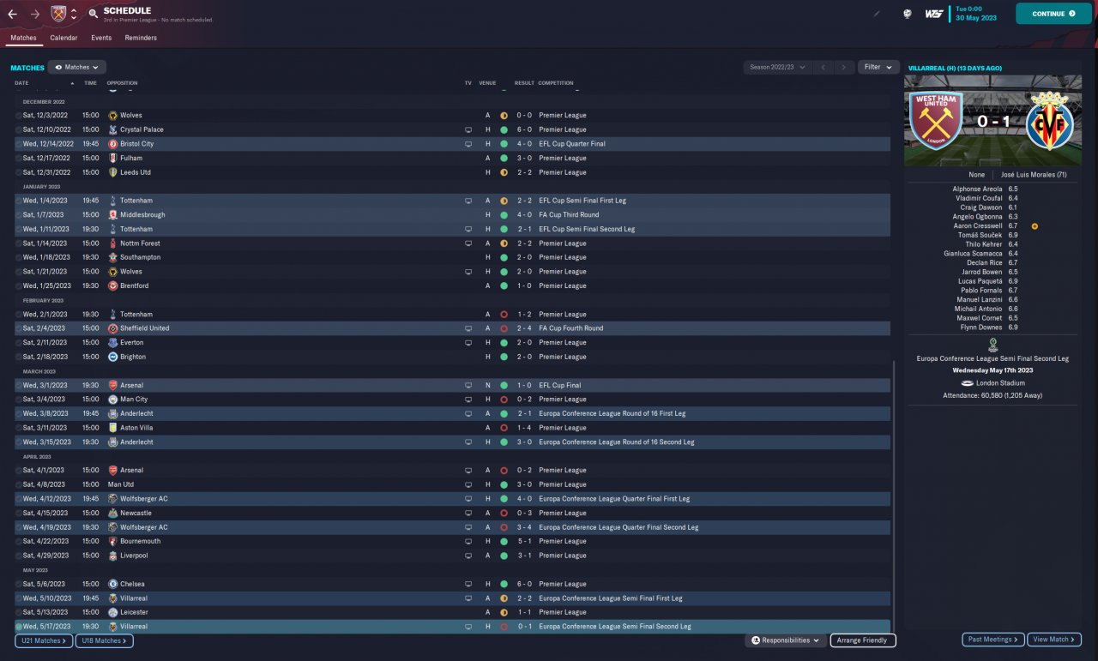
Task: Go back using the back arrow
Action: coord(13,14)
